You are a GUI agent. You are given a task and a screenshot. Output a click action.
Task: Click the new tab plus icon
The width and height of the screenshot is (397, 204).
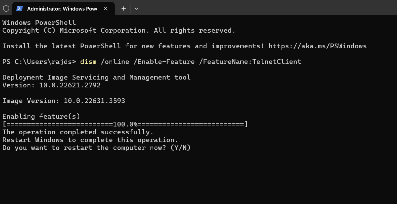click(123, 8)
